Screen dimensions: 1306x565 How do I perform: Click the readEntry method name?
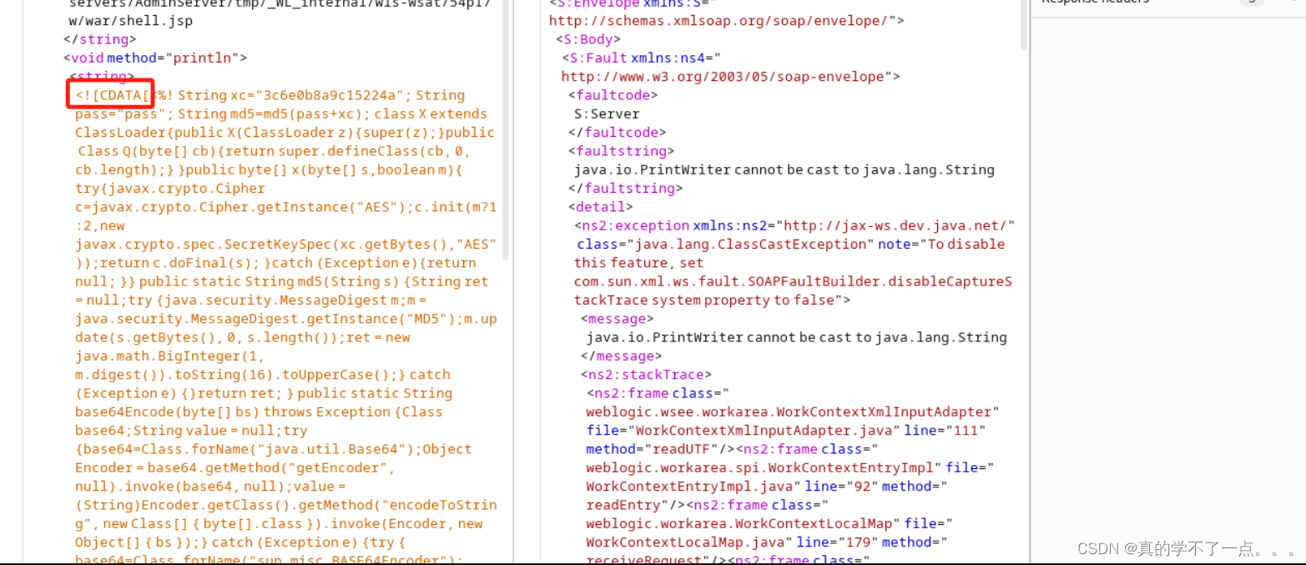pyautogui.click(x=619, y=505)
